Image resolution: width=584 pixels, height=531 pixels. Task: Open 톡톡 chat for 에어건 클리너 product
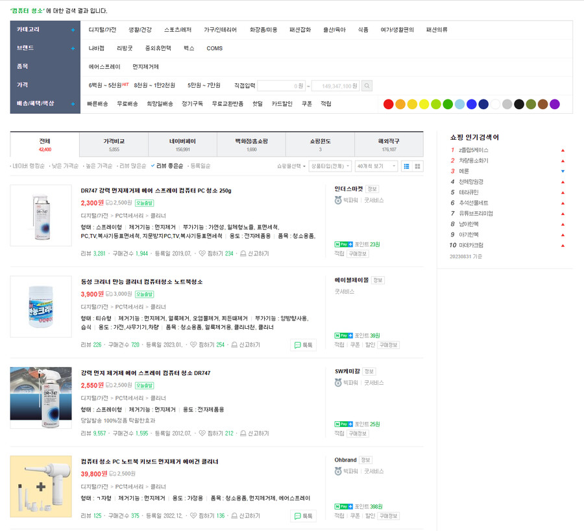point(303,516)
